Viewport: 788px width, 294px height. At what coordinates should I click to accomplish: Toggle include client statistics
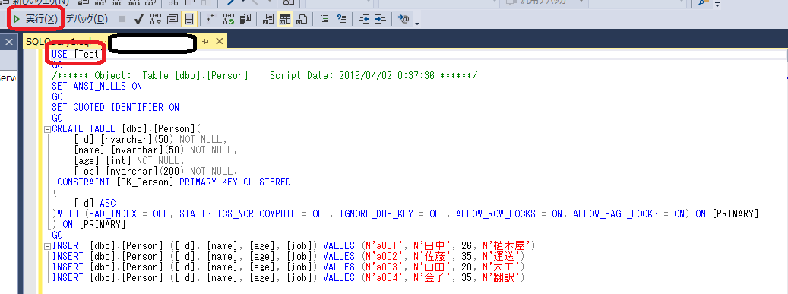click(245, 19)
